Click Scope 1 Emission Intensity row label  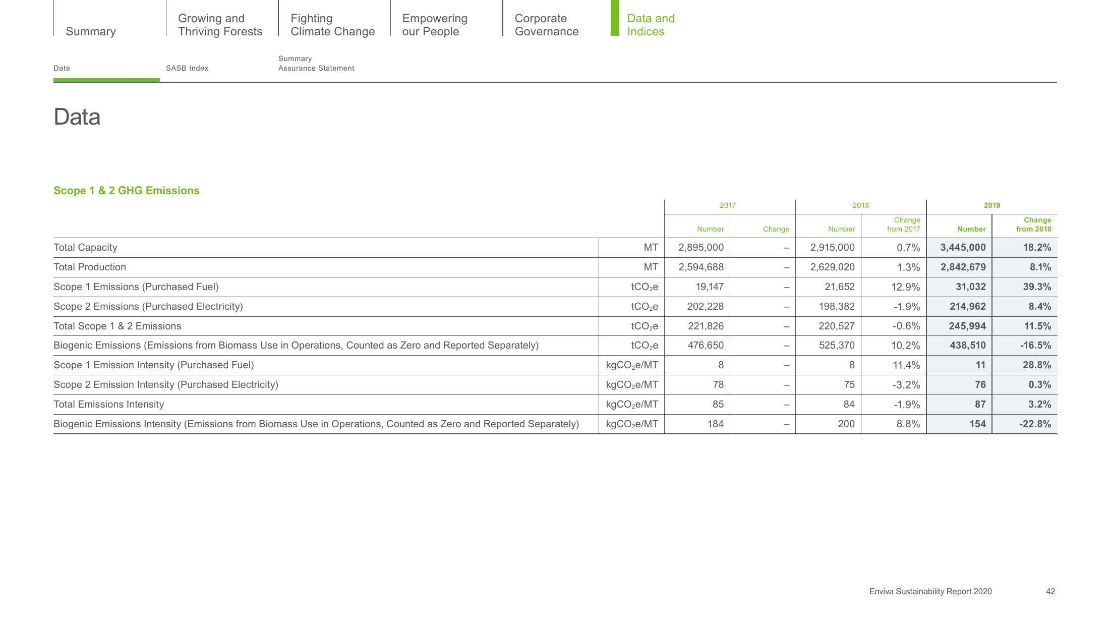153,365
